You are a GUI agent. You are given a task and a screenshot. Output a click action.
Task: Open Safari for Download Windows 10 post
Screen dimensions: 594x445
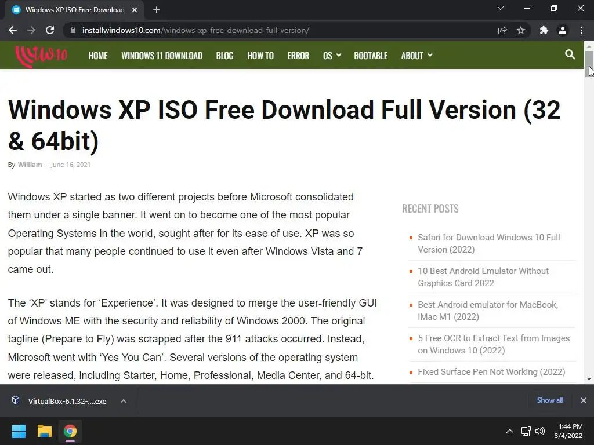click(x=488, y=243)
